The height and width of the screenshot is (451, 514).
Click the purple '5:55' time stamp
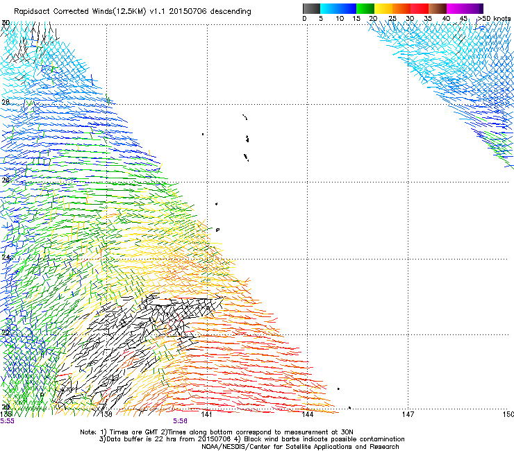(7, 421)
